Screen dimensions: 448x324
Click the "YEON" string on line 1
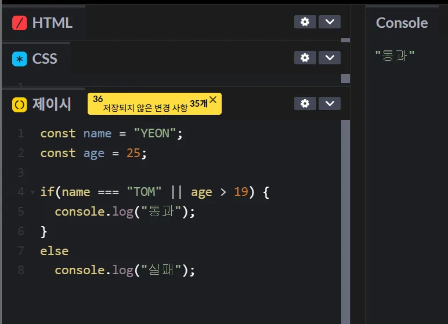[x=155, y=133]
